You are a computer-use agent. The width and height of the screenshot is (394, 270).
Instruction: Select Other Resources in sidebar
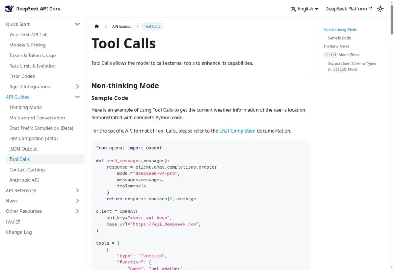pos(24,211)
